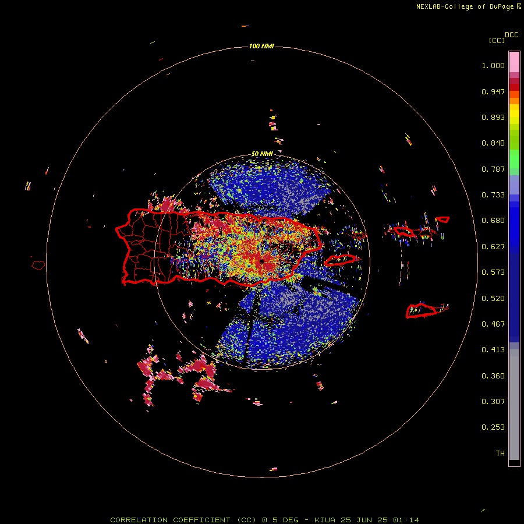This screenshot has height=524, width=524.
Task: Select the 100 NMI range ring label
Action: (x=261, y=46)
